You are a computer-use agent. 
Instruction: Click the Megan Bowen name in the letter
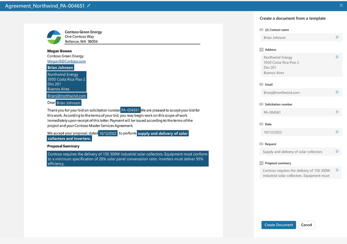click(x=59, y=51)
